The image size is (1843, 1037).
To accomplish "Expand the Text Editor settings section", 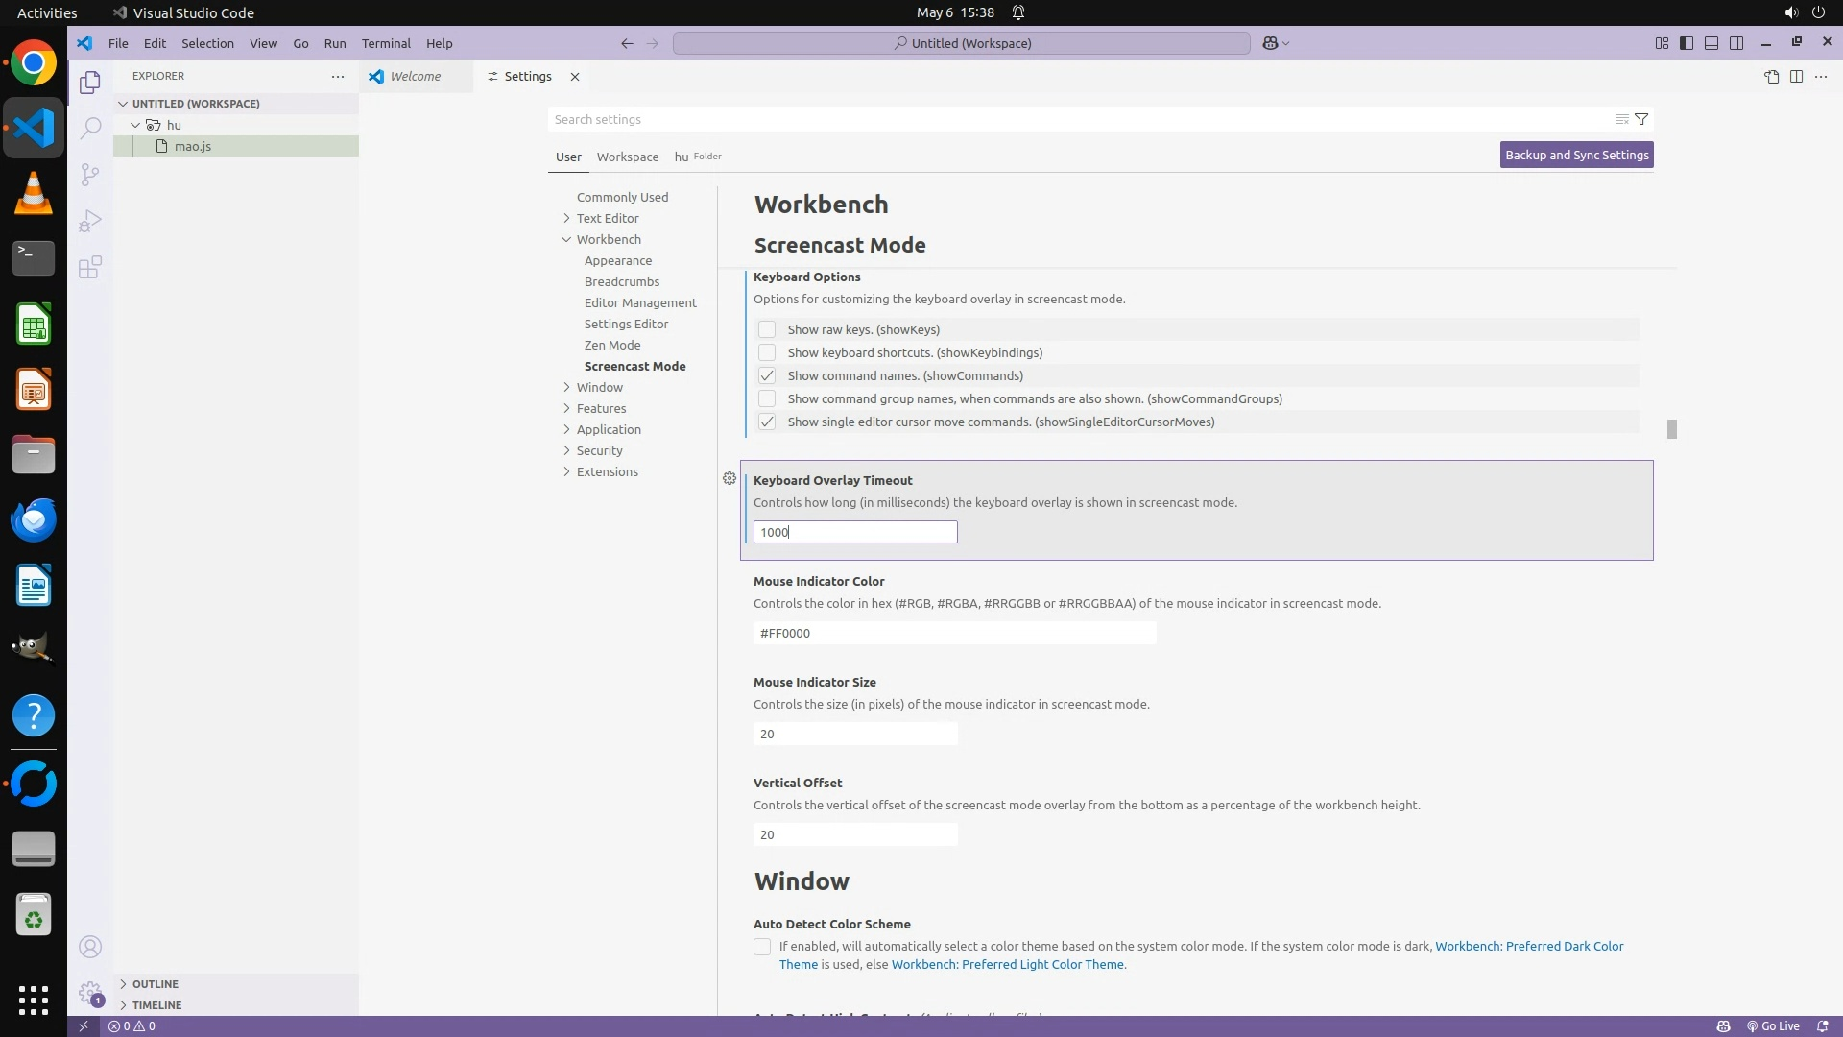I will (x=608, y=218).
